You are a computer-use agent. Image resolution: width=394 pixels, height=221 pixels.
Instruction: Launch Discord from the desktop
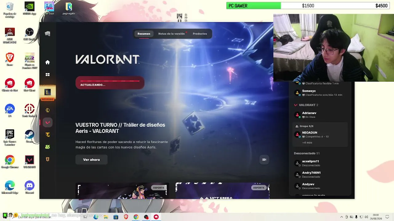click(x=30, y=188)
